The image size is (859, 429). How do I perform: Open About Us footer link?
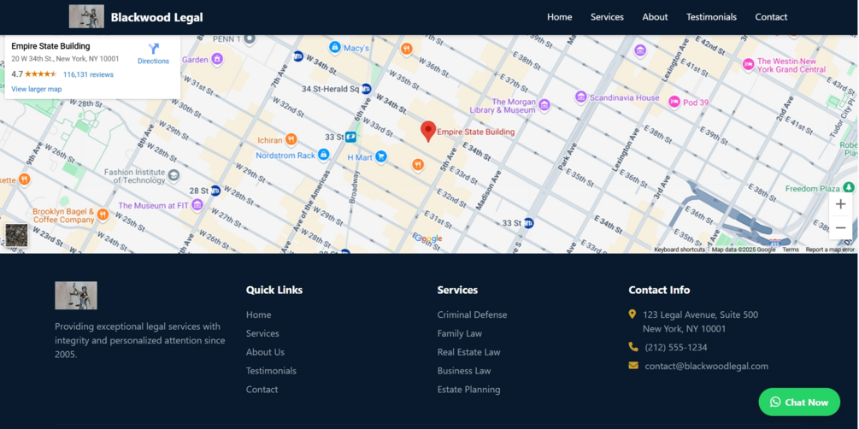[x=265, y=352]
